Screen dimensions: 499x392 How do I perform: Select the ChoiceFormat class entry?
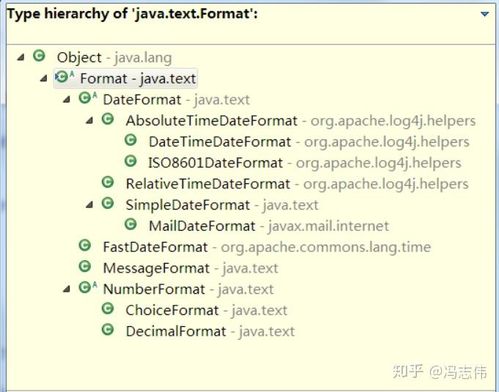[172, 310]
